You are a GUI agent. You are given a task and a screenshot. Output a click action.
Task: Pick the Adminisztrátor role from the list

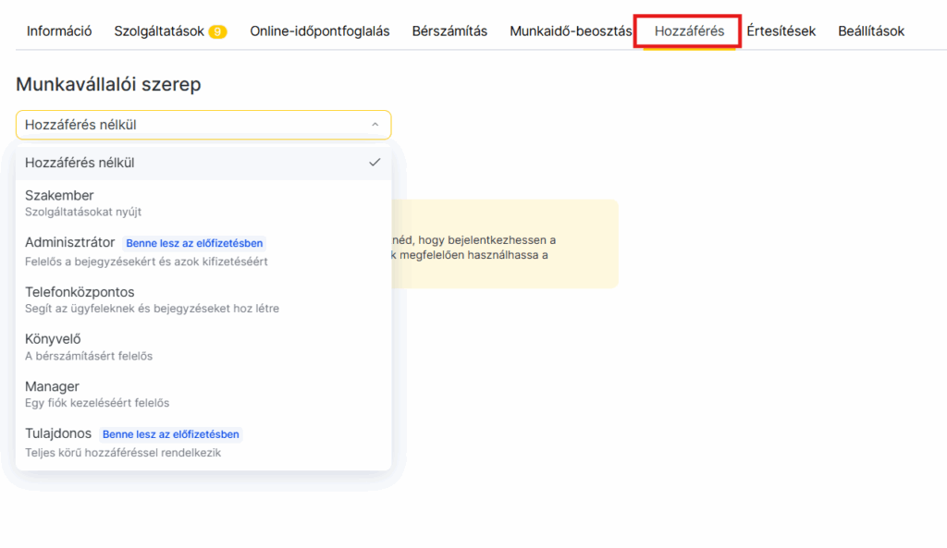click(x=69, y=243)
